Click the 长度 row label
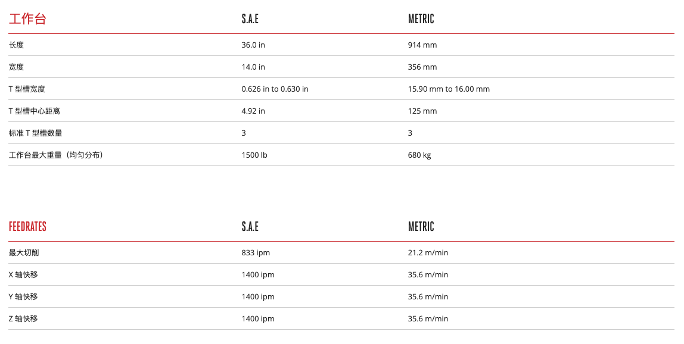Screen dimensions: 684x344 16,45
